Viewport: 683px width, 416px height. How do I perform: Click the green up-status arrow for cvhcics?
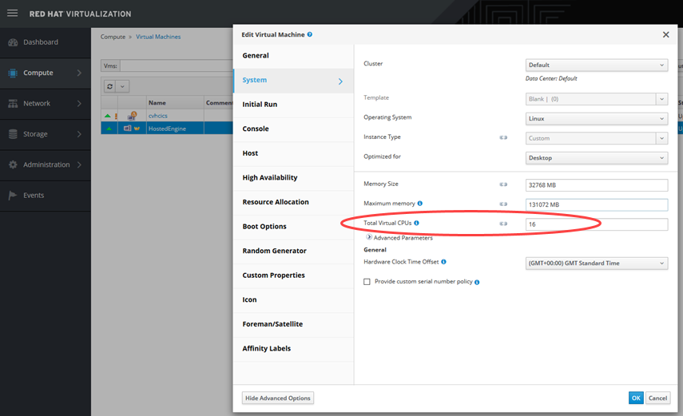click(x=107, y=116)
